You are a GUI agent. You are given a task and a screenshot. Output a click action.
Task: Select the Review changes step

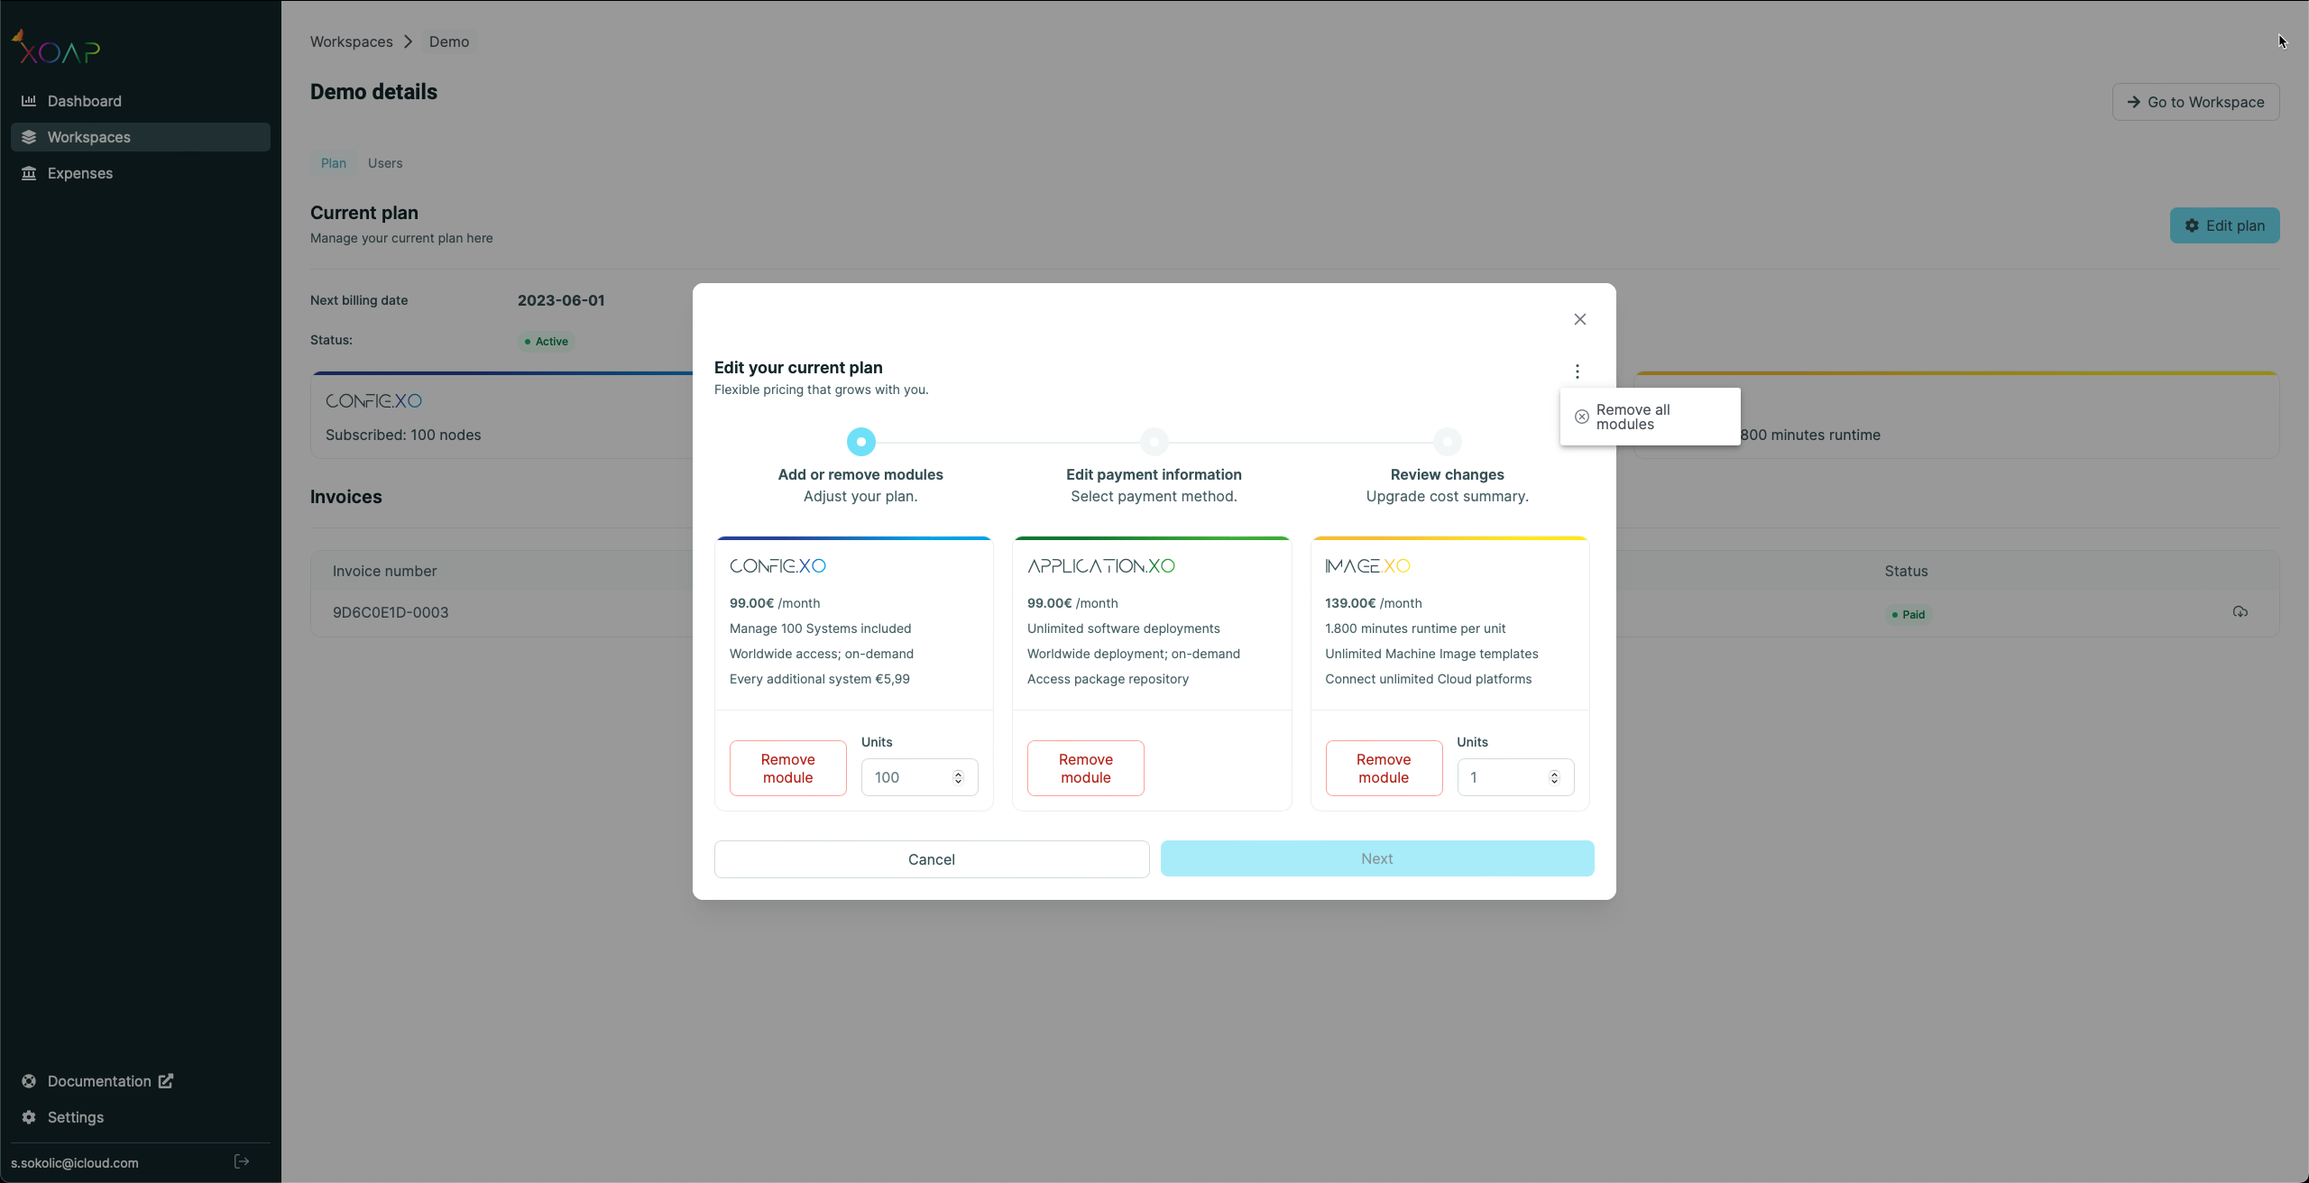(1448, 442)
